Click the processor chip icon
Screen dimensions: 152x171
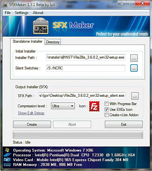pyautogui.click(x=7, y=155)
